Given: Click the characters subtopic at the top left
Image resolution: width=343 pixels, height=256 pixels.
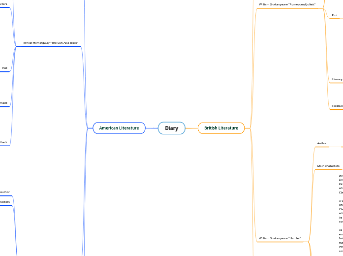Looking at the screenshot, I should tap(3, 4).
